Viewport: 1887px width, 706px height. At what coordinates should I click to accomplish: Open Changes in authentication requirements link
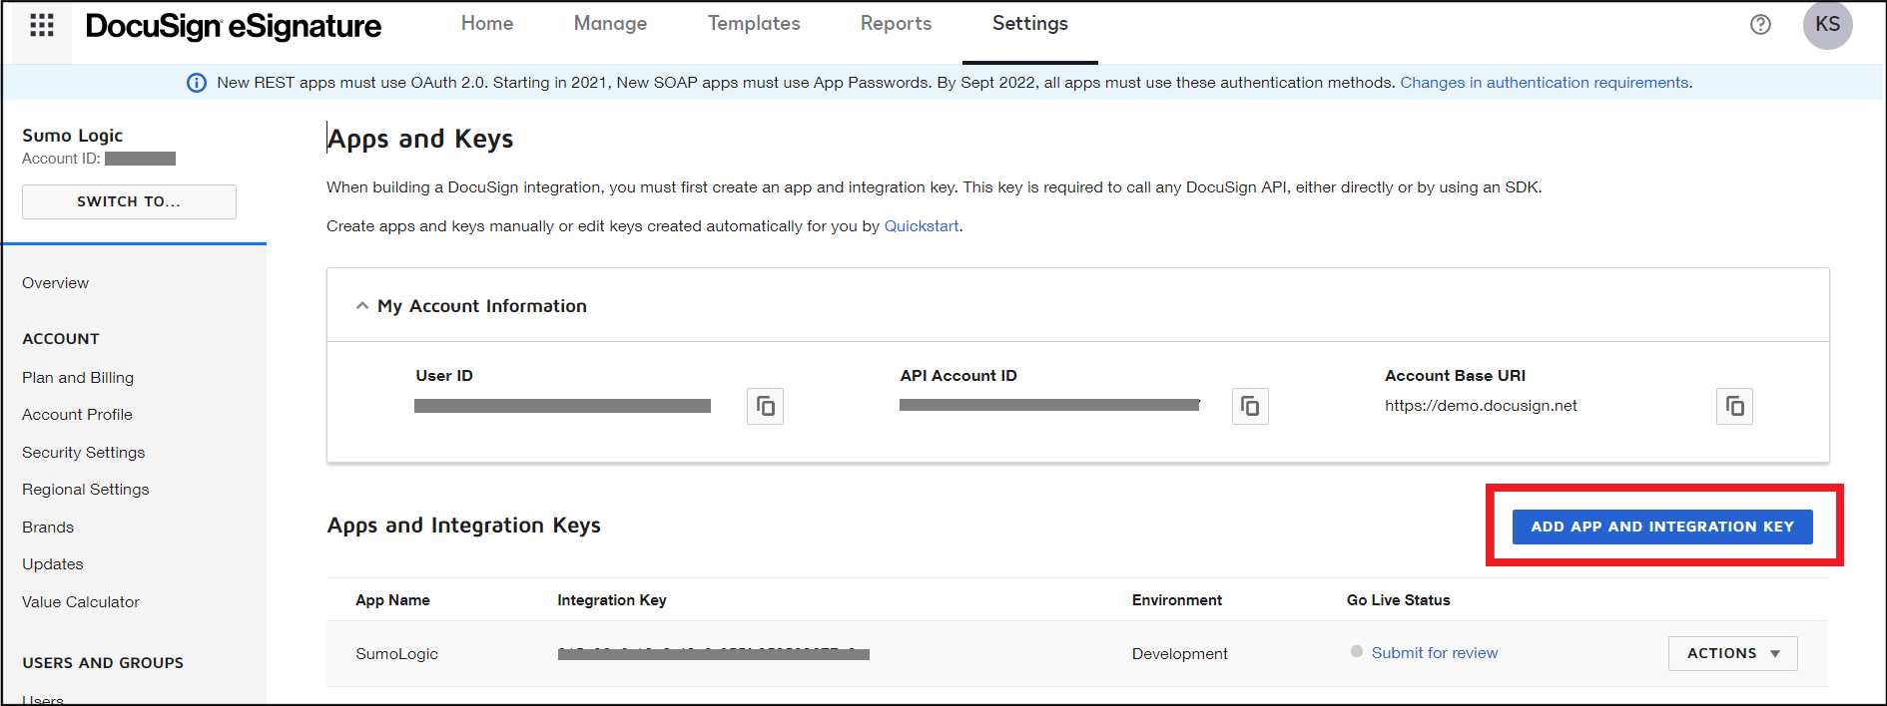click(x=1544, y=83)
